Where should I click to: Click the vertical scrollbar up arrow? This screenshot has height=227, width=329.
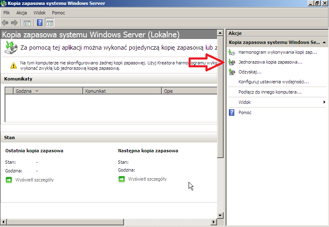pos(220,33)
